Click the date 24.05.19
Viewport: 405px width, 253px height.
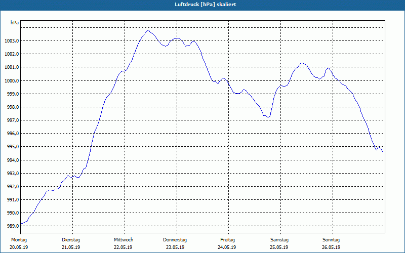[x=227, y=247]
